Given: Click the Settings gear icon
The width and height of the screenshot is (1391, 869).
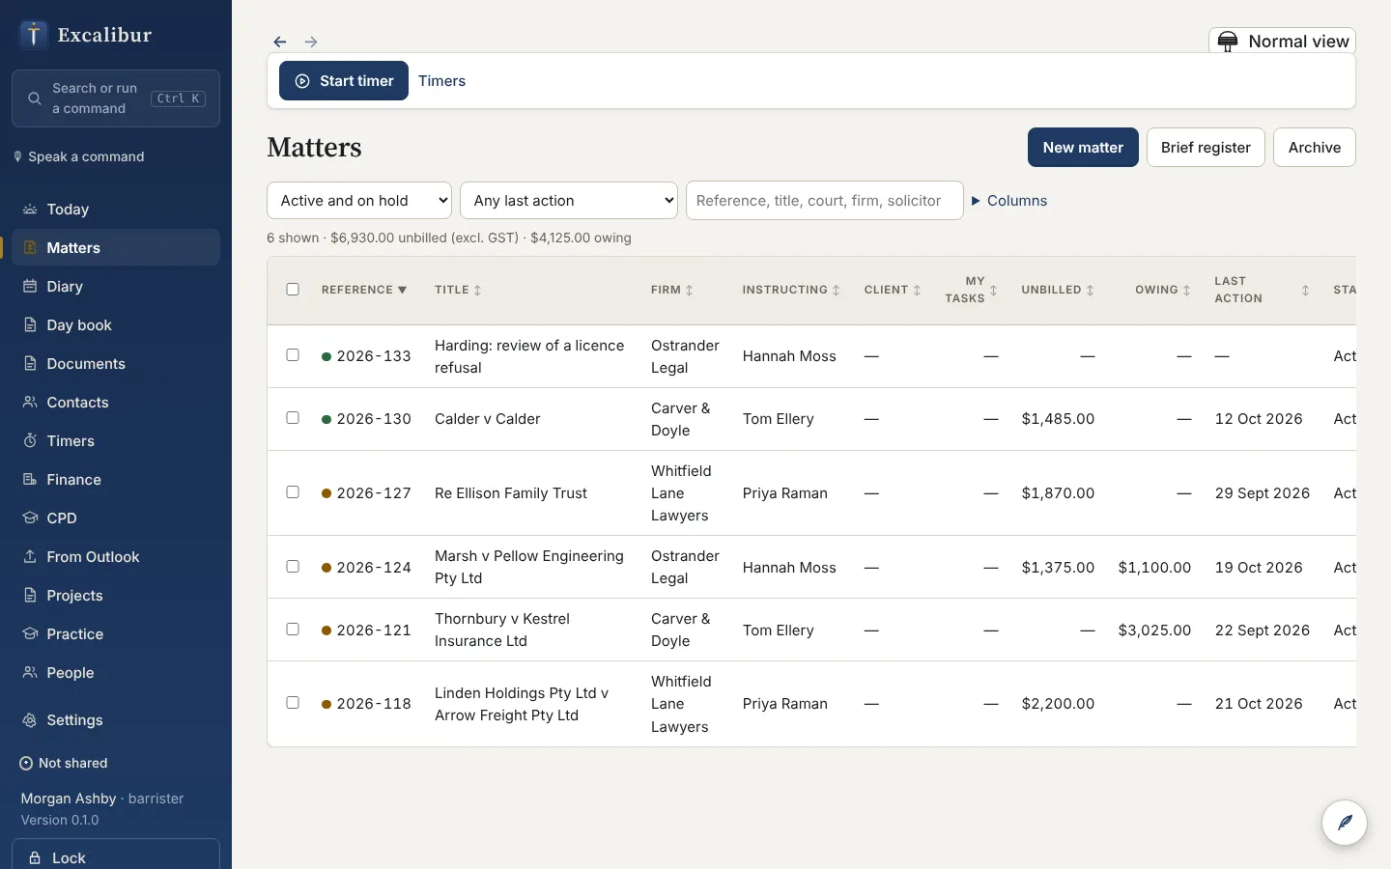Looking at the screenshot, I should pos(30,720).
